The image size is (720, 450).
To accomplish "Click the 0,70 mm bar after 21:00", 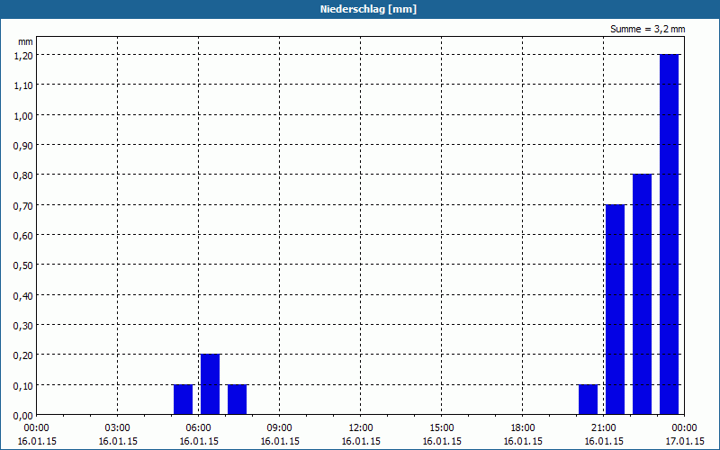I will 615,310.
